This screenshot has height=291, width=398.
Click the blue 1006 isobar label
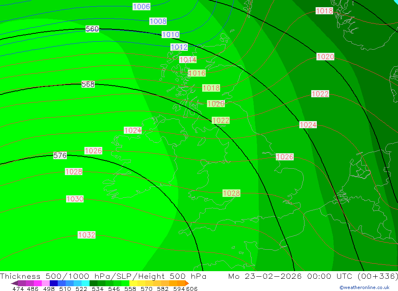click(141, 6)
